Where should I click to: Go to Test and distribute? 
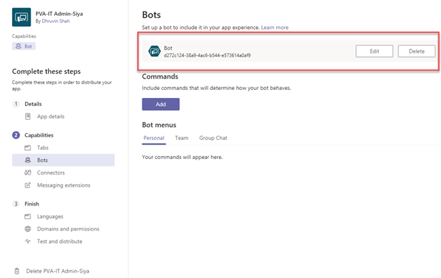point(60,241)
